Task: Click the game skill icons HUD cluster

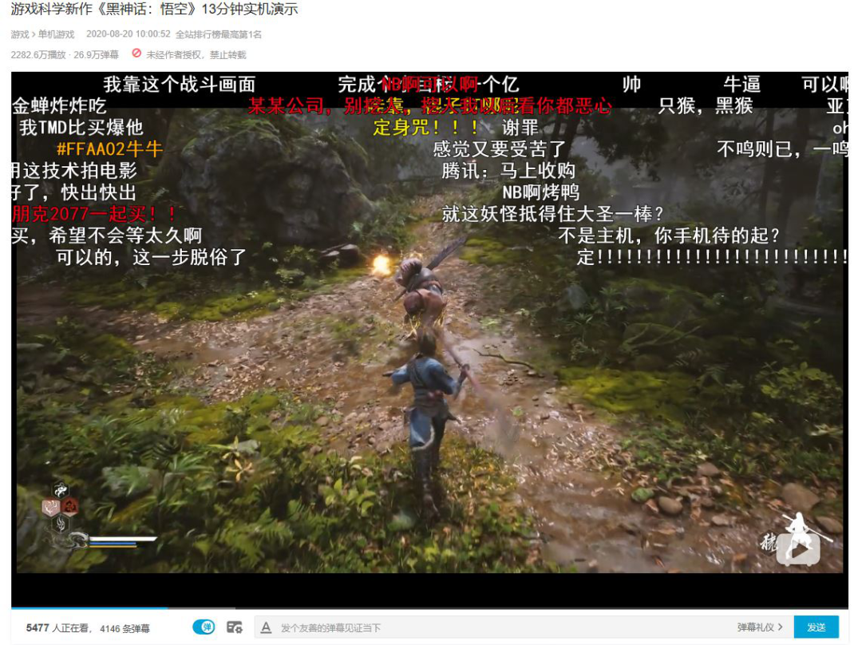Action: coord(61,506)
